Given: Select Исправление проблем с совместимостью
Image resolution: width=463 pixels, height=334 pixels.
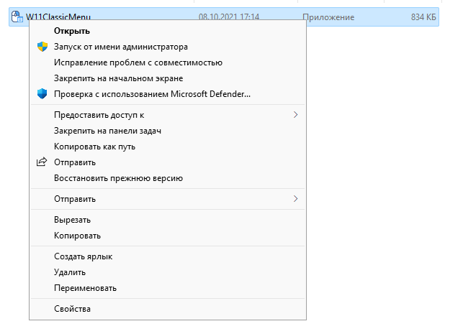Looking at the screenshot, I should (138, 62).
